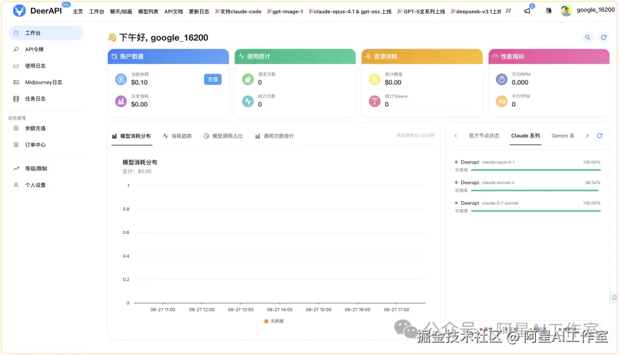Click the search icon beside greeting
Viewport: 619px width, 355px height.
coord(587,37)
